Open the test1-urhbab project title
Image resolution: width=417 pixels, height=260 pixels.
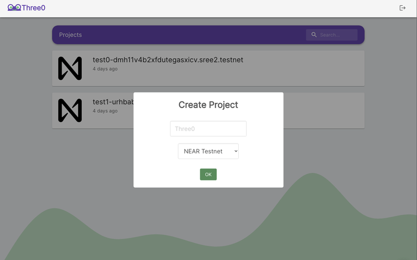113,102
